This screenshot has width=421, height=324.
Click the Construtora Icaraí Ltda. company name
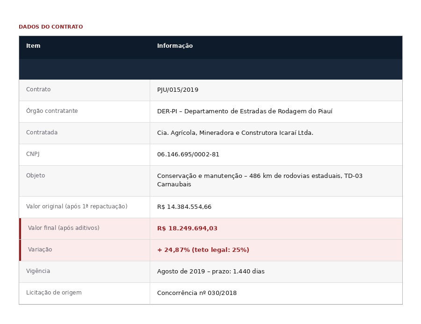(235, 133)
